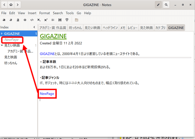Click the struck-through 下ネタ word
Screen dimensions: 195x139
(x=73, y=83)
